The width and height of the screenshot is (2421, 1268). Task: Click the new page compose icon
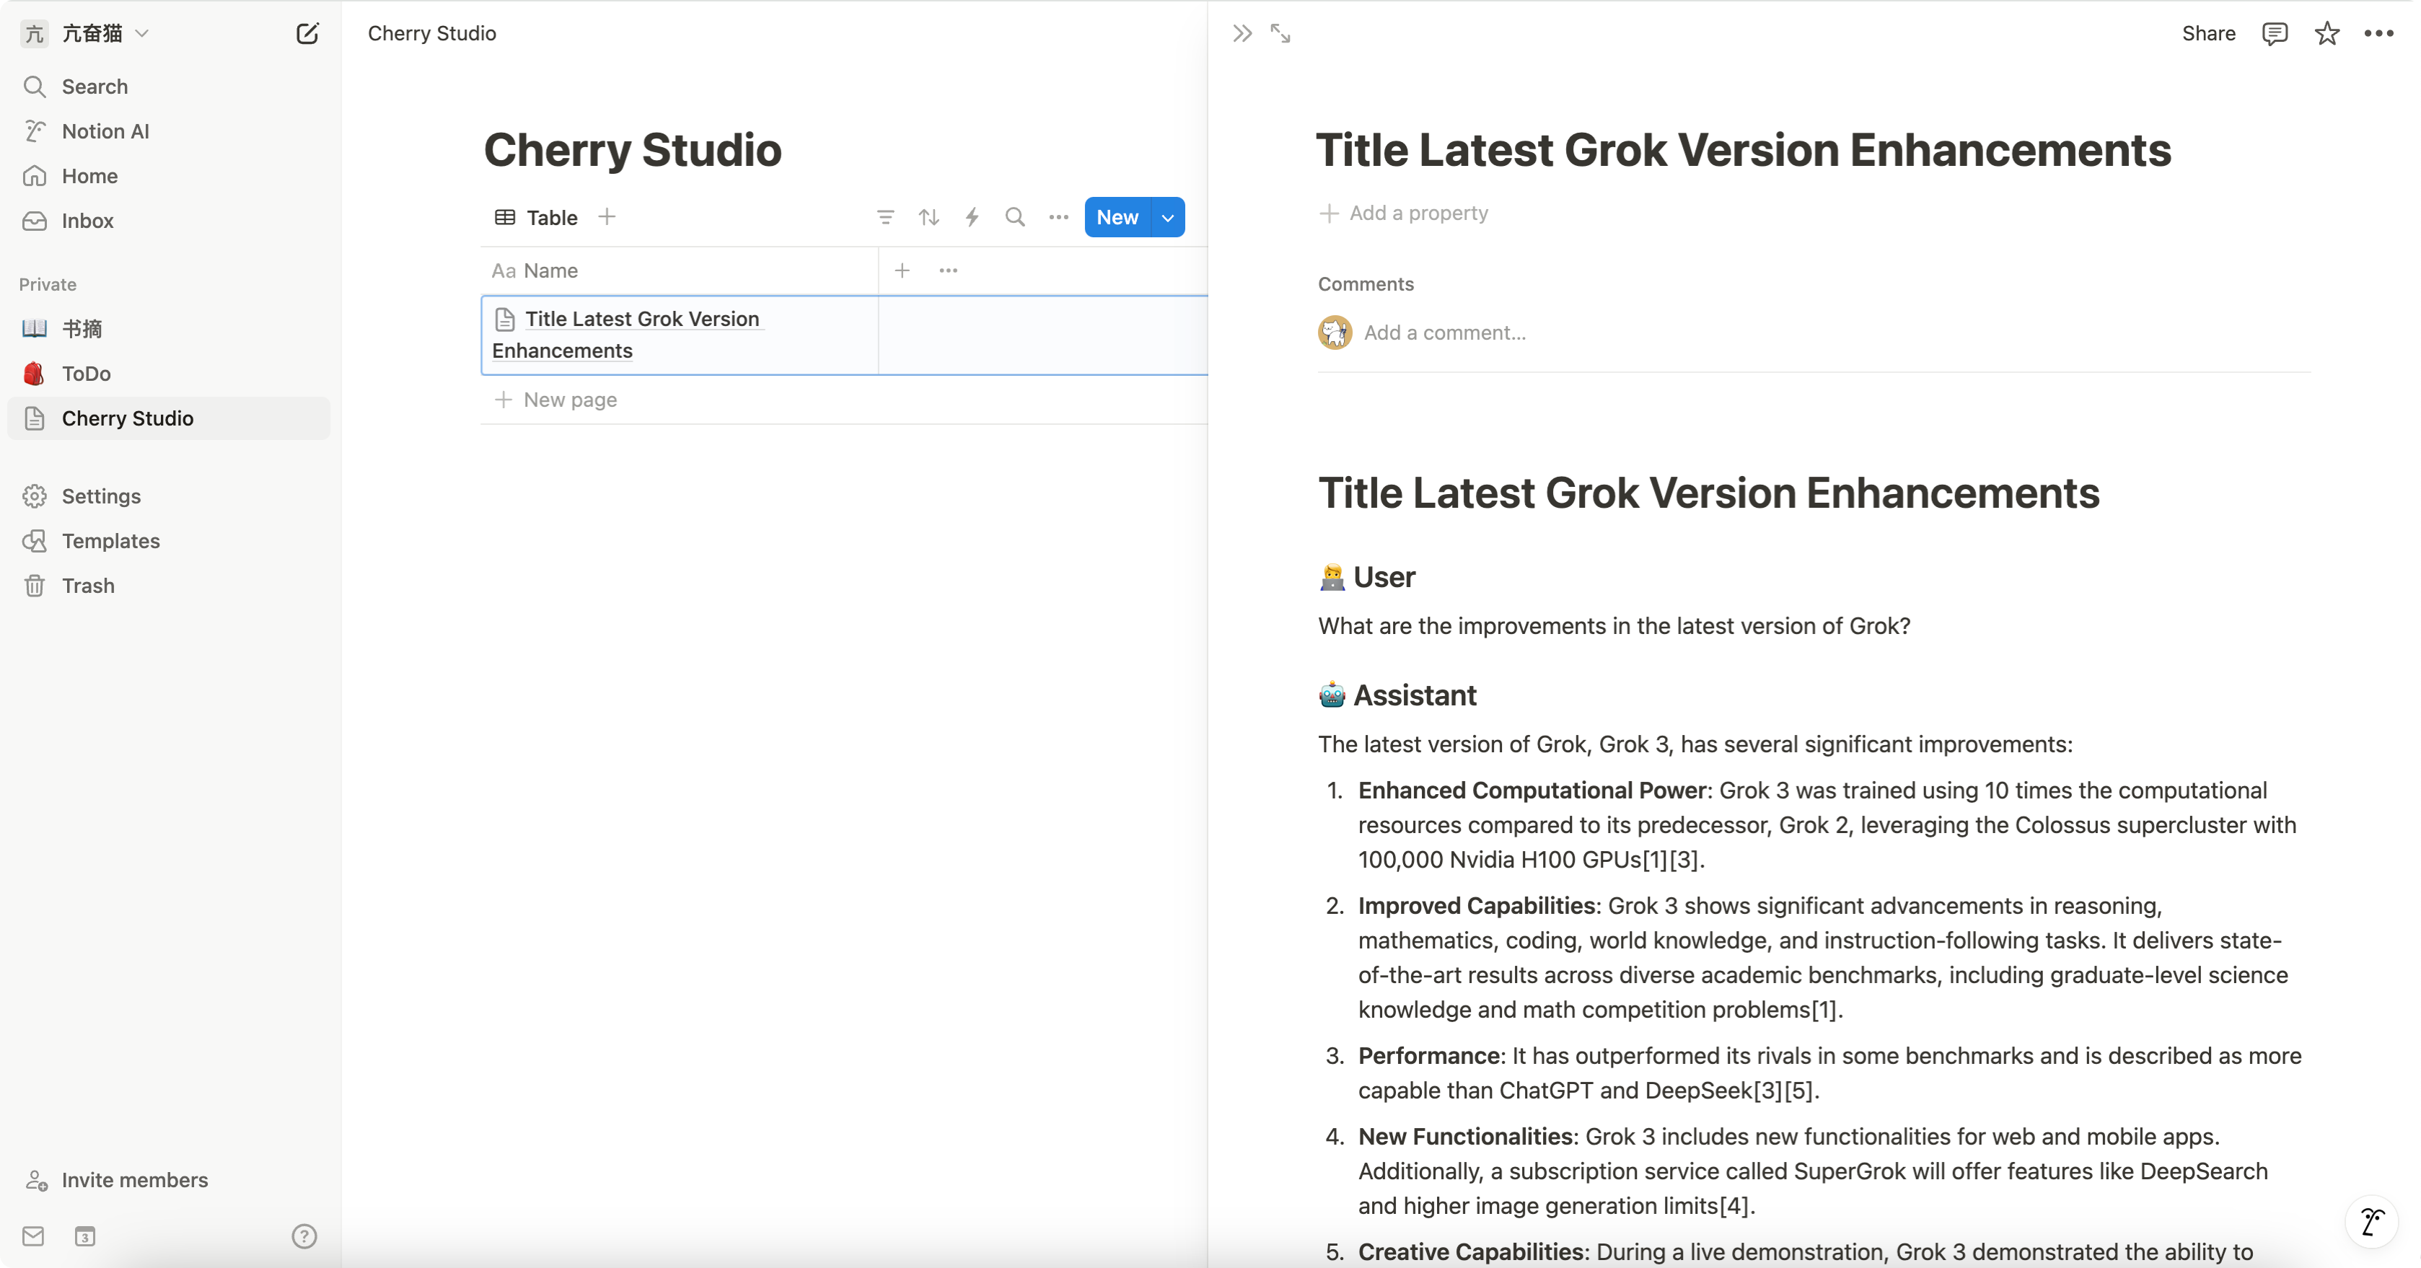(307, 34)
